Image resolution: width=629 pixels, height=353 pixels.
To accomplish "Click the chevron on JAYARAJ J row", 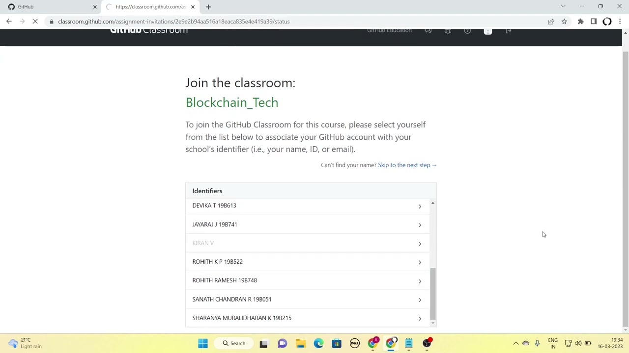I will 420,225.
